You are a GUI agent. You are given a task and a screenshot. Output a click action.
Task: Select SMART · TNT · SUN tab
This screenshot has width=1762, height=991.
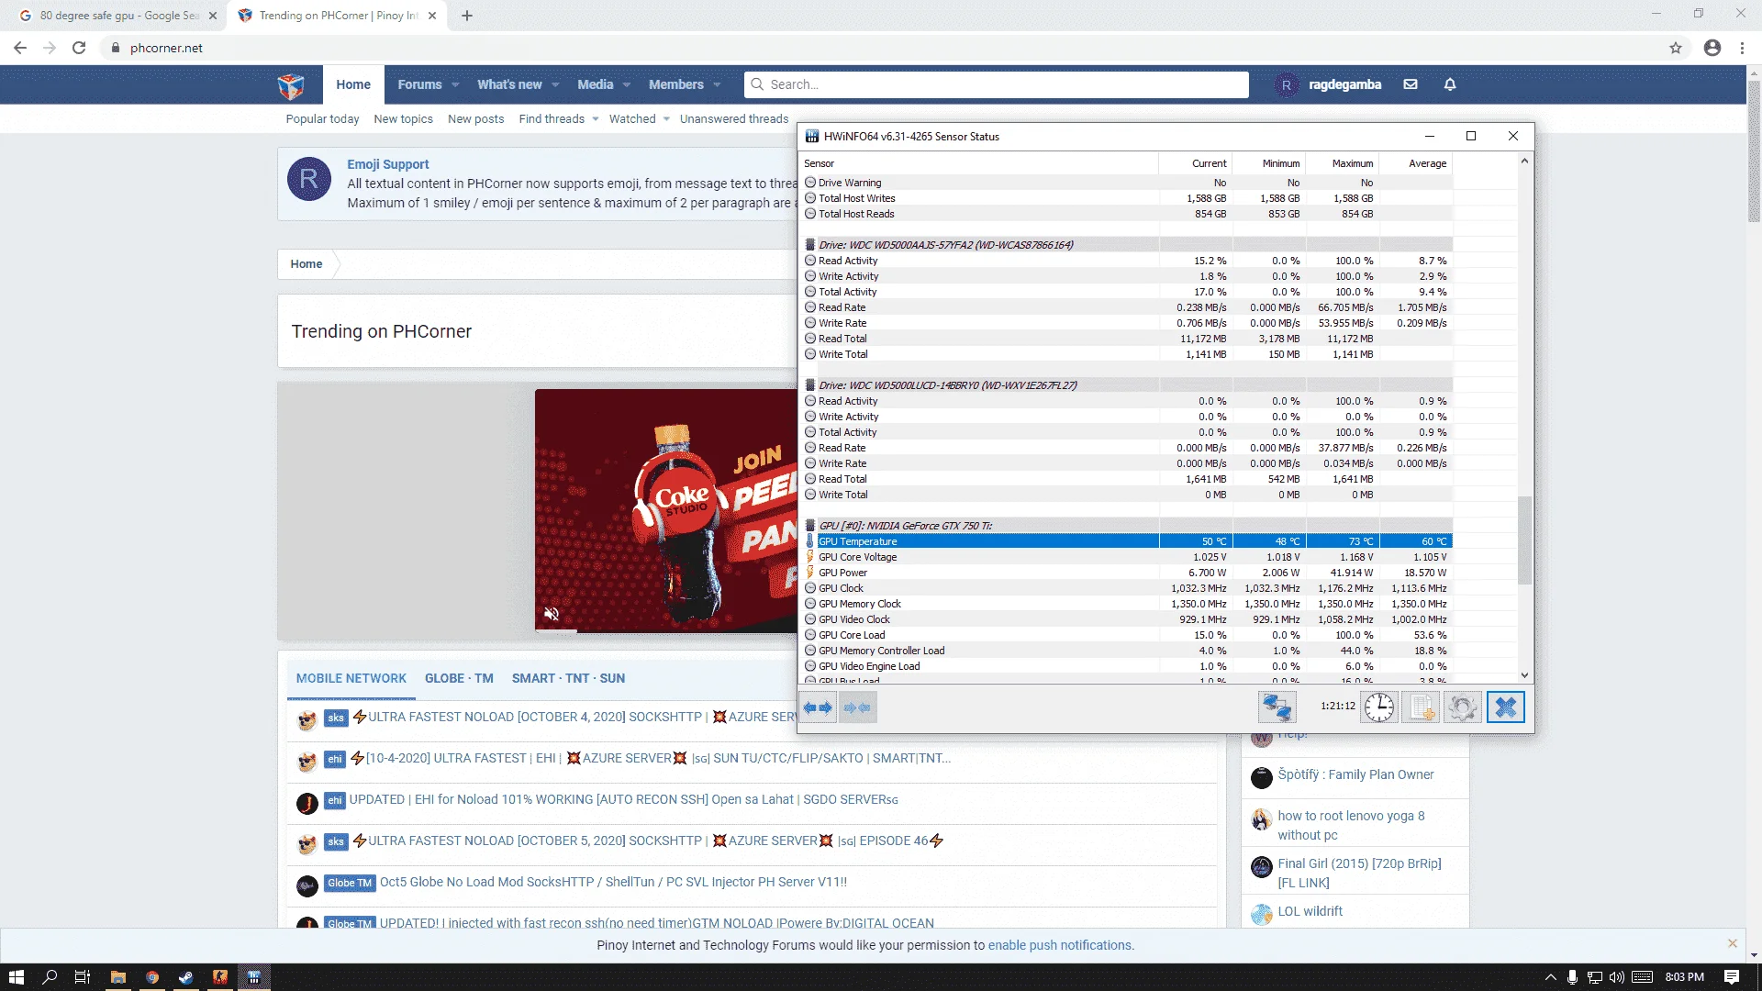pos(568,678)
